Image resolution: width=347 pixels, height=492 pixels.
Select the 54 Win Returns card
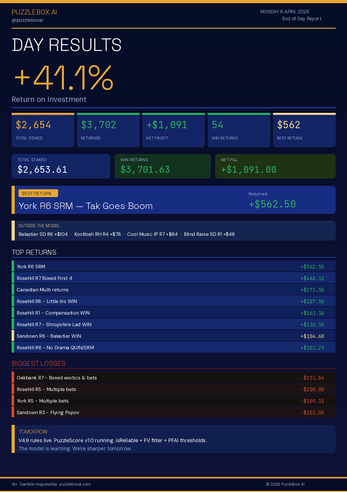tap(239, 130)
